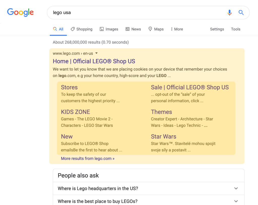258x205 pixels.
Task: Expand 'Where is the best place to buy LEGOs?'
Action: (x=149, y=200)
